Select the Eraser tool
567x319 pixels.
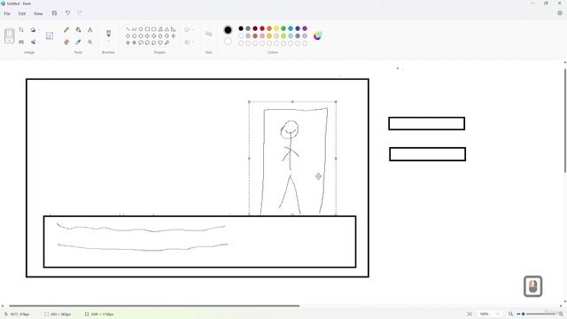point(66,42)
